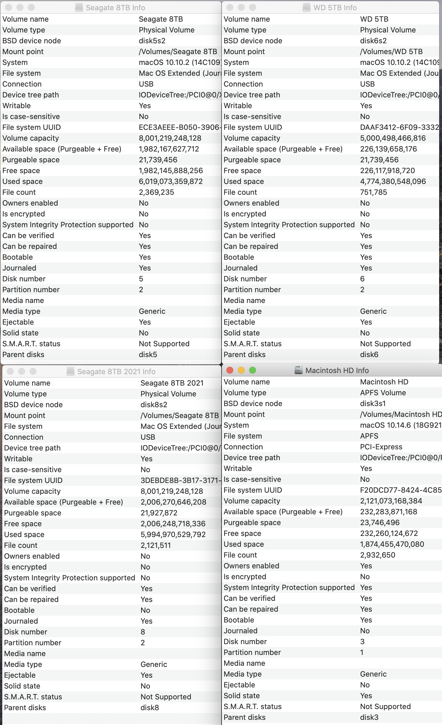Click the free space value 2,006,248,718,336

173,524
